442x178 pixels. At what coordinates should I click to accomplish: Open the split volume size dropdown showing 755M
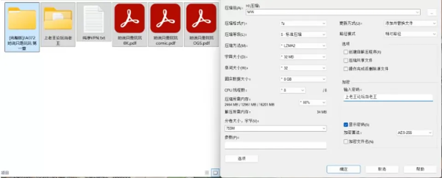pos(275,128)
